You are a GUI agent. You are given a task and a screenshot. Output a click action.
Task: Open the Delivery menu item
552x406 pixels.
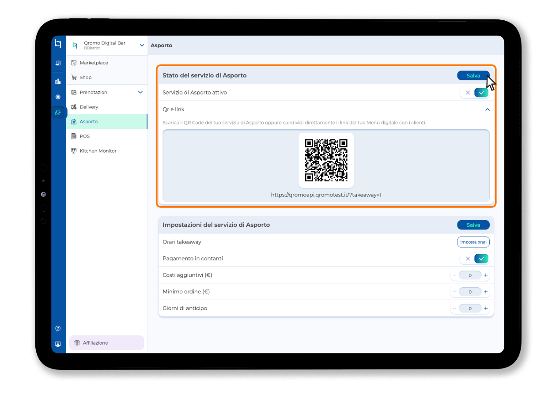pyautogui.click(x=107, y=107)
